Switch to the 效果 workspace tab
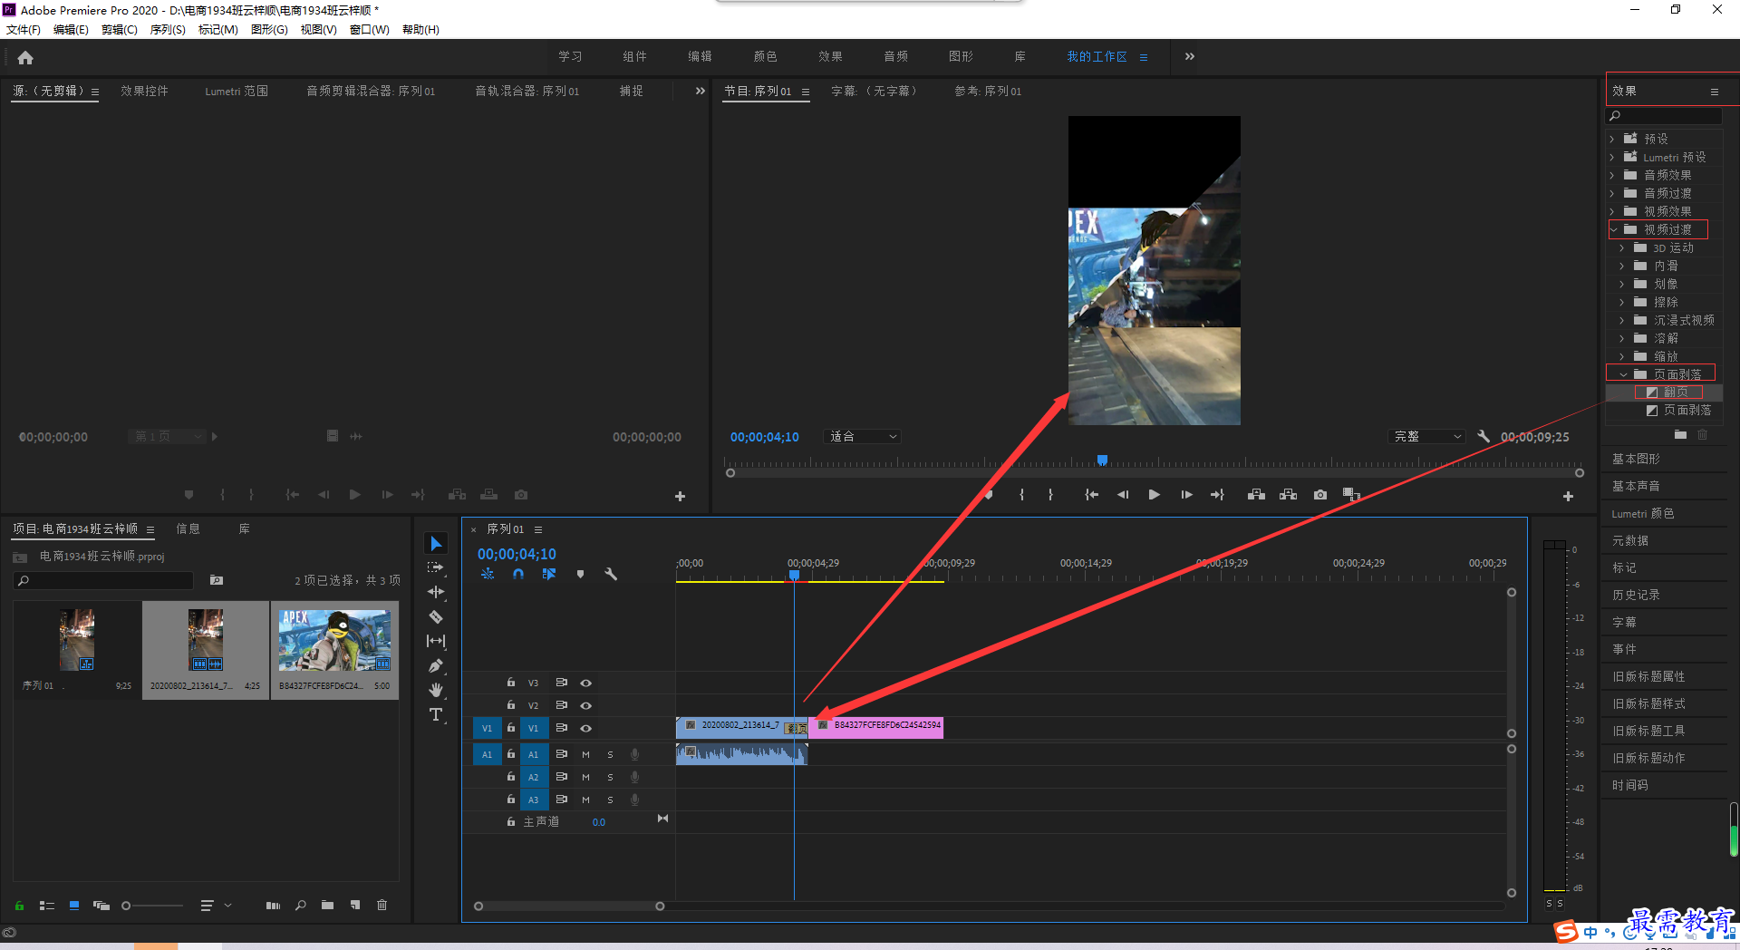Viewport: 1740px width, 950px height. (830, 56)
